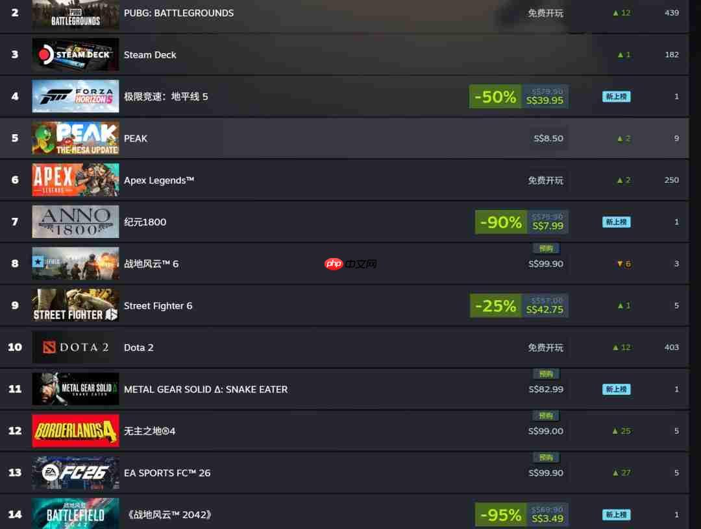Click the -95% Battlefield 2042 discount price
701x529 pixels.
click(x=522, y=514)
